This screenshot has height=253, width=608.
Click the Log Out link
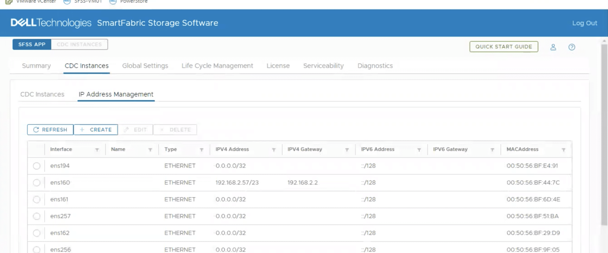[x=585, y=23]
